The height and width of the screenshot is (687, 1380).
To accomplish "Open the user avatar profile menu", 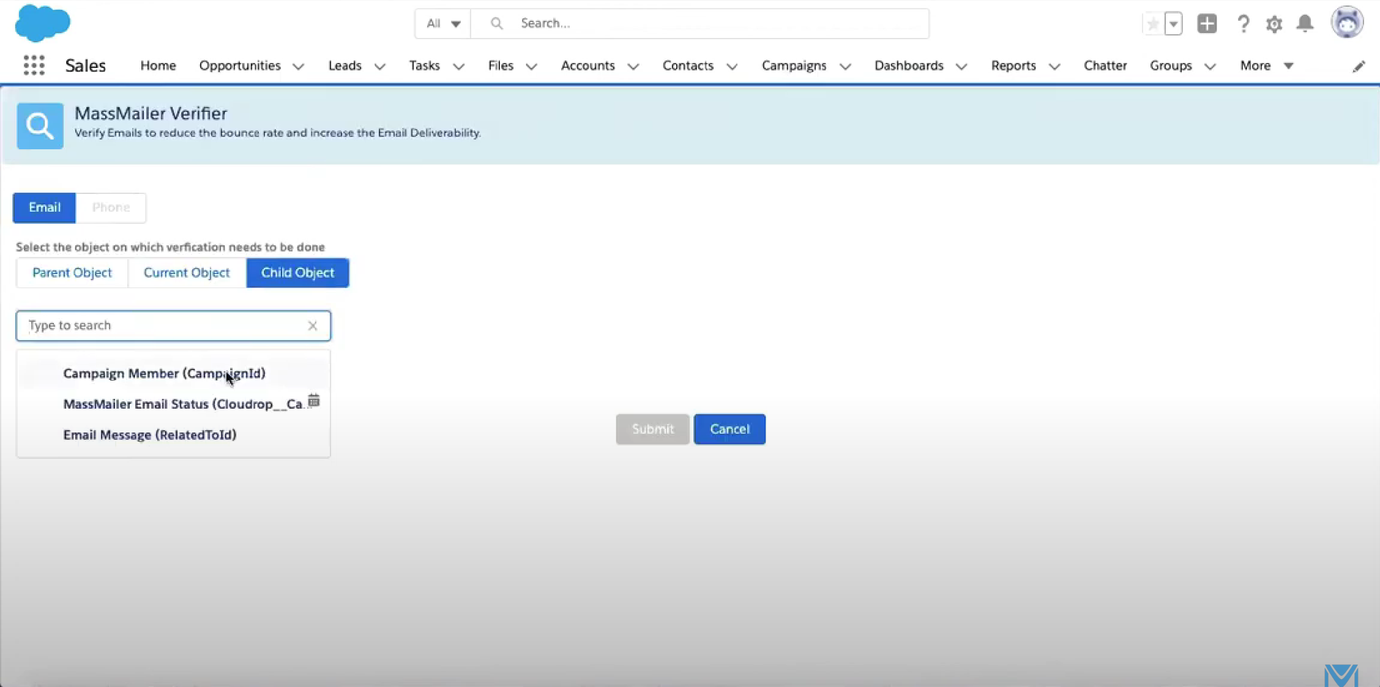I will (x=1347, y=23).
